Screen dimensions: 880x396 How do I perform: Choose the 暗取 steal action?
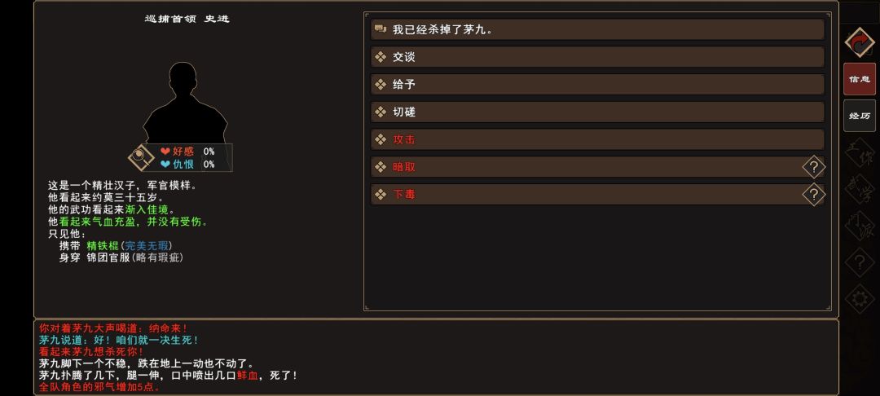tap(587, 167)
